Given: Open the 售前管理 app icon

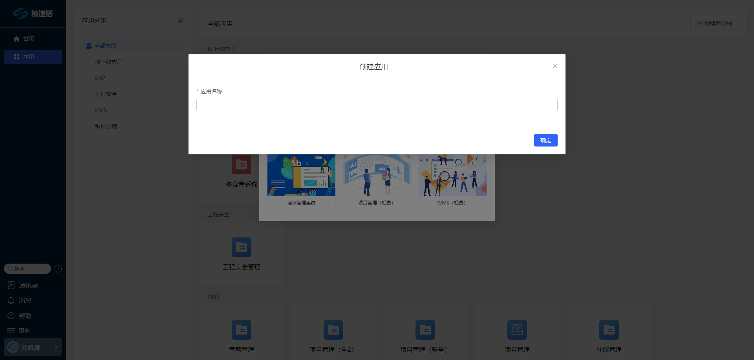Looking at the screenshot, I should [241, 330].
